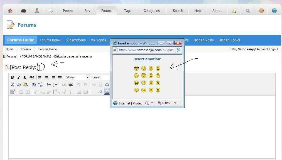Image resolution: width=282 pixels, height=160 pixels.
Task: Open the Format dropdown
Action: [x=100, y=77]
